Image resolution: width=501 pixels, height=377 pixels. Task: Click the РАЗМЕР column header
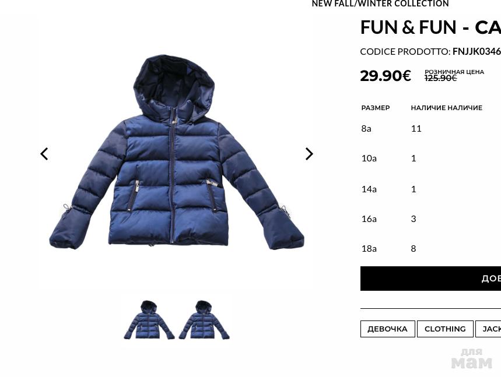(x=376, y=108)
